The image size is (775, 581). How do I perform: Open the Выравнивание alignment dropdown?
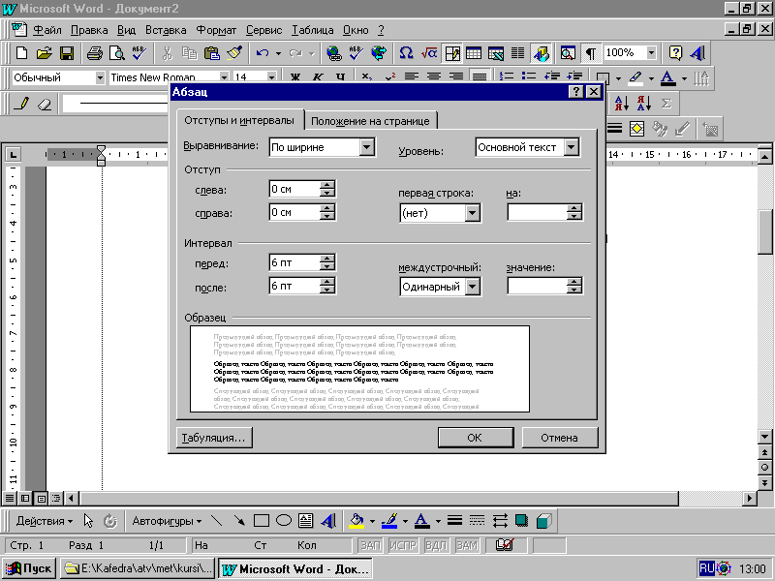coord(367,147)
